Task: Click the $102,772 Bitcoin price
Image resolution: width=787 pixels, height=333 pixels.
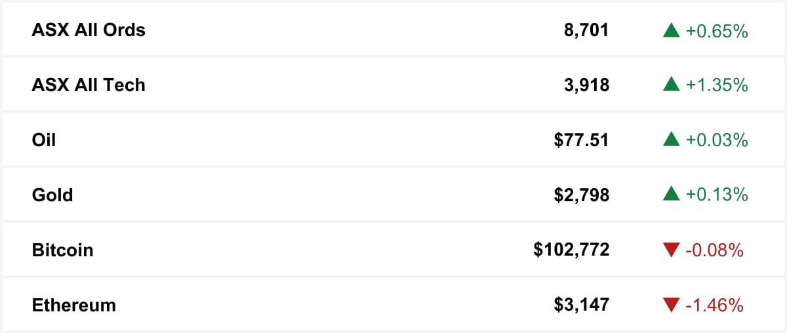Action: pos(571,250)
